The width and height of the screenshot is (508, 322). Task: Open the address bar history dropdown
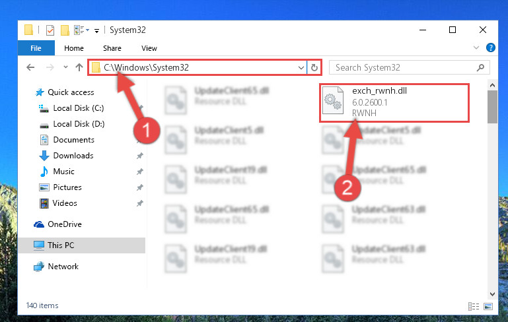pyautogui.click(x=301, y=68)
